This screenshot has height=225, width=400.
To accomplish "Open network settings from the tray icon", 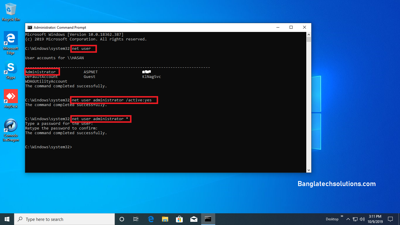I will [355, 219].
